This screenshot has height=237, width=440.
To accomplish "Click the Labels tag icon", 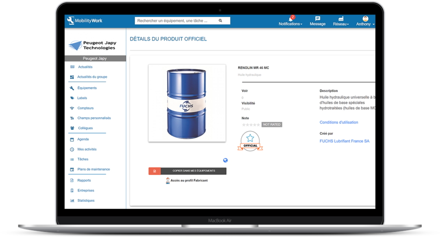I will [72, 98].
